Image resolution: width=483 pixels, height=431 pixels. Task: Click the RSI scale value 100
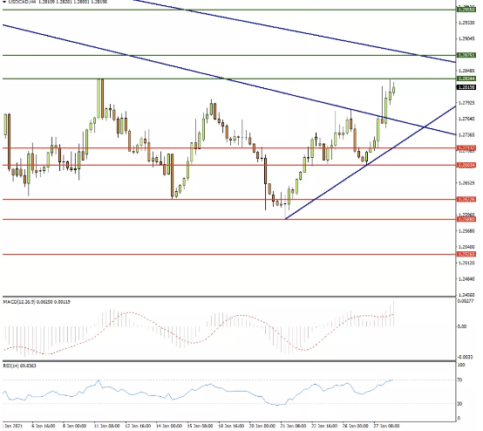461,365
